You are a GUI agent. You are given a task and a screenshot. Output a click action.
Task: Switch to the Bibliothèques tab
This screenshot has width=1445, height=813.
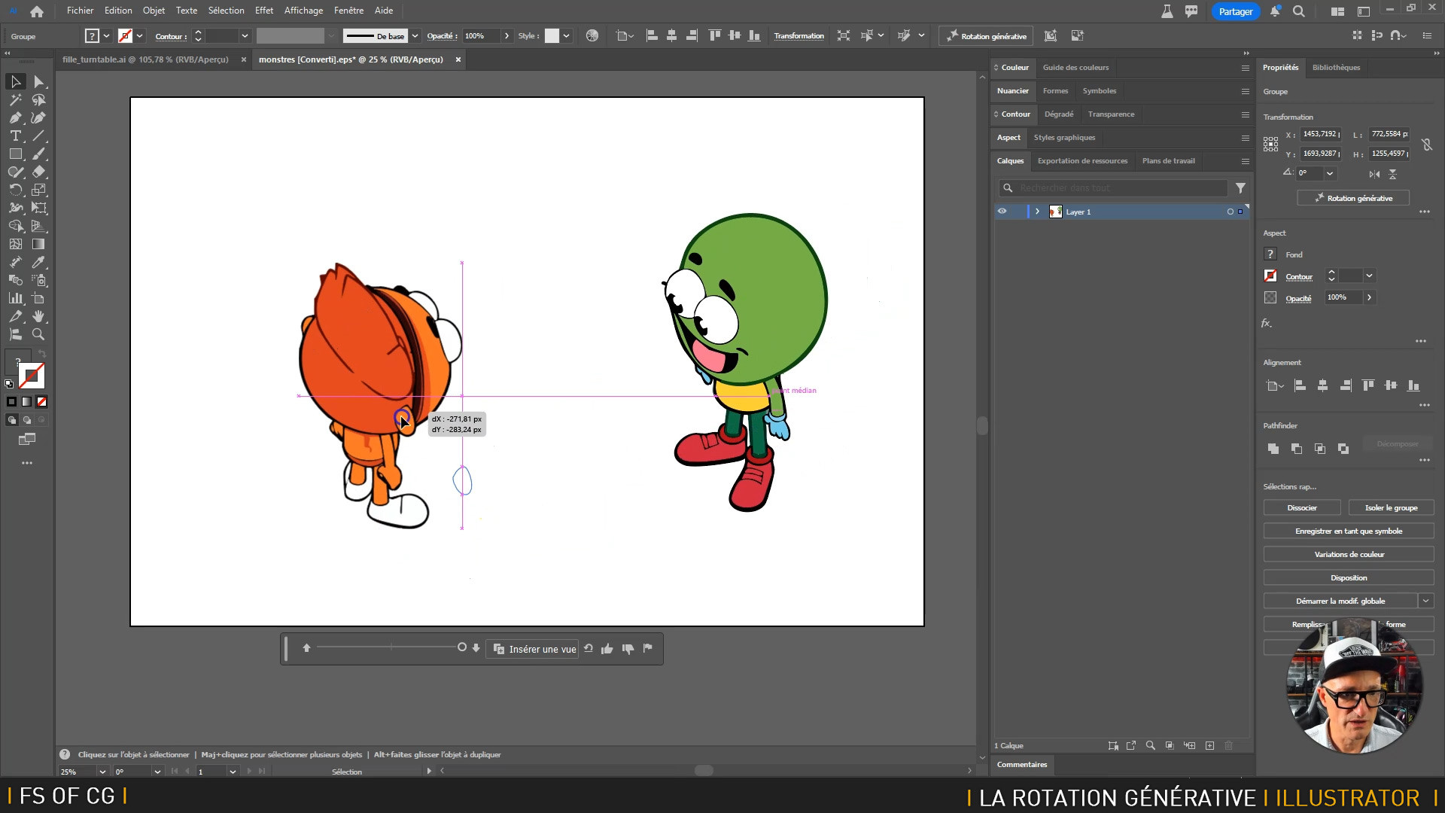[x=1336, y=68]
